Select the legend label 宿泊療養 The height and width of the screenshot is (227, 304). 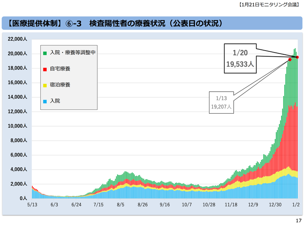pos(60,85)
